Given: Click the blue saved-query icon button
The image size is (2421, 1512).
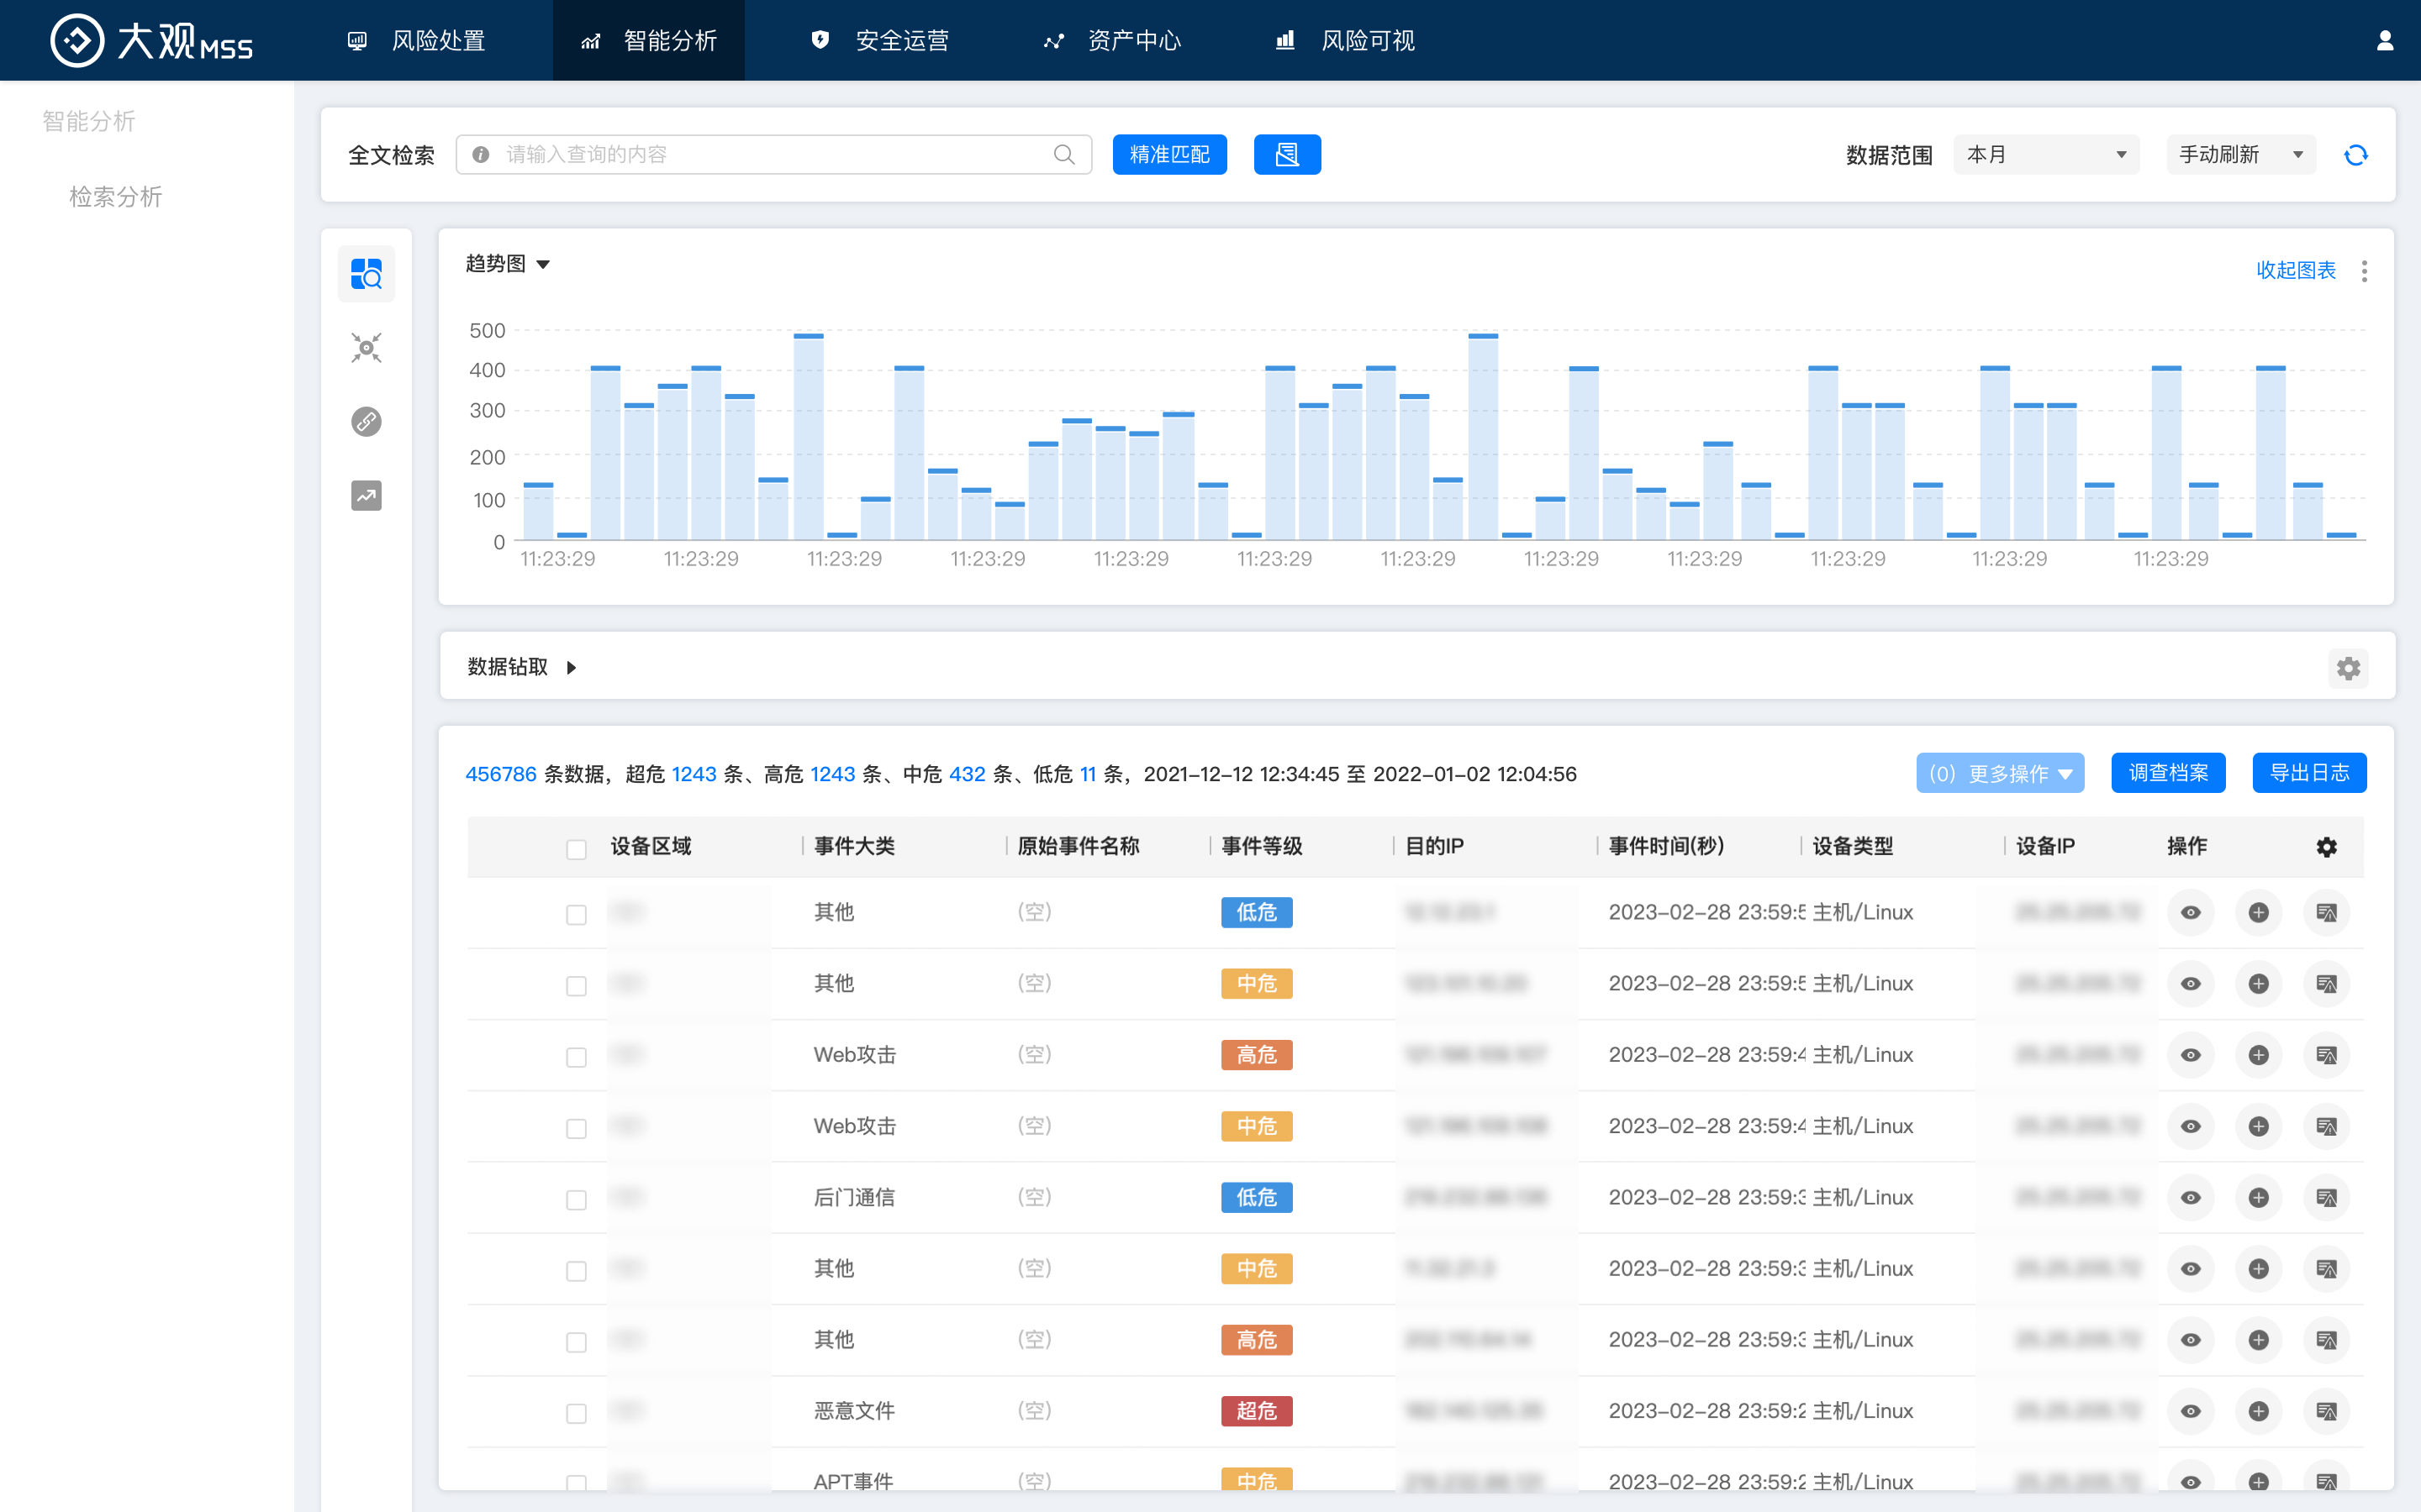Looking at the screenshot, I should (x=1286, y=155).
